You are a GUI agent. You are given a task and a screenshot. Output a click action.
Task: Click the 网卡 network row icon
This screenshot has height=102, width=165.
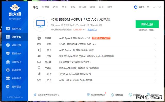coord(39,74)
